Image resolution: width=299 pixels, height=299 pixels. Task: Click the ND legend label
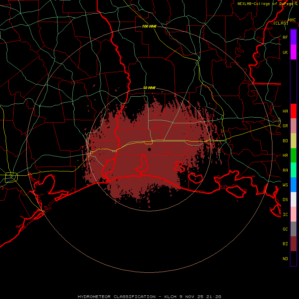coord(285,258)
